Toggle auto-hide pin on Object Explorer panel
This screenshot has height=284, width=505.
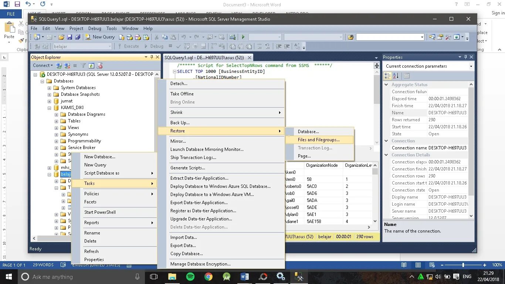pos(152,57)
